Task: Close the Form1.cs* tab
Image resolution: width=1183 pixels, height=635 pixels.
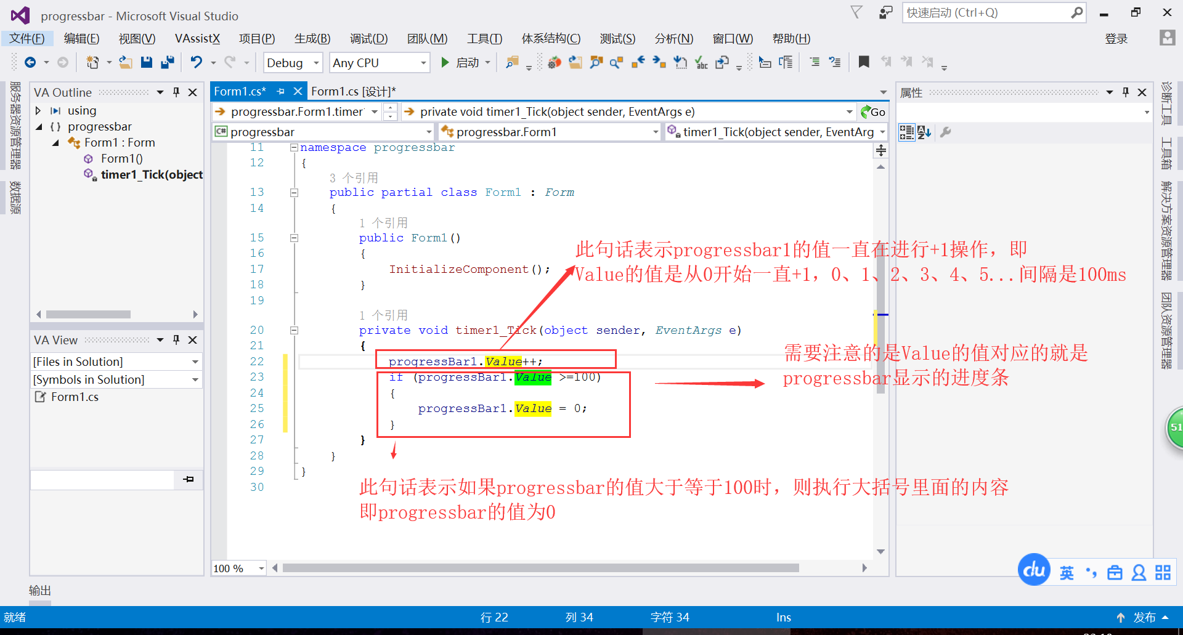Action: point(298,92)
